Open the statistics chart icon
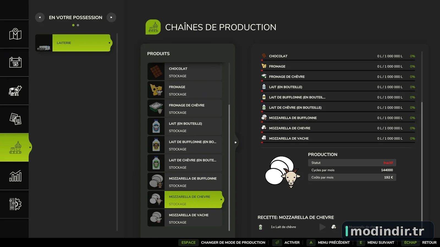The width and height of the screenshot is (440, 247). (15, 176)
